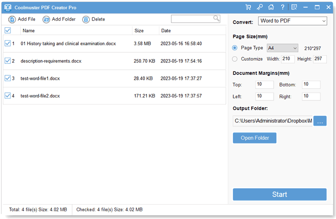Sort by the Name column header
This screenshot has height=219, width=336.
(29, 31)
